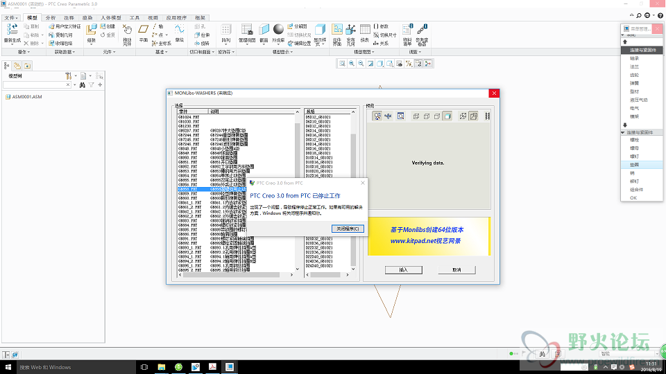Open the 分析 (Analysis) ribbon tab
Image resolution: width=666 pixels, height=374 pixels.
50,18
